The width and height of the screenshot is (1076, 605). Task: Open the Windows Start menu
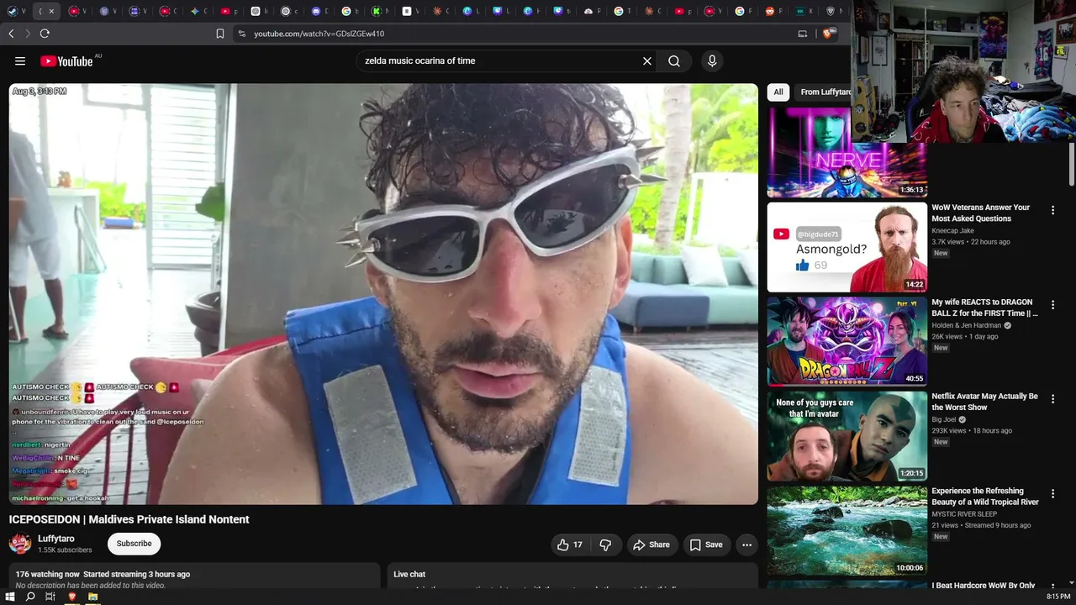(10, 597)
